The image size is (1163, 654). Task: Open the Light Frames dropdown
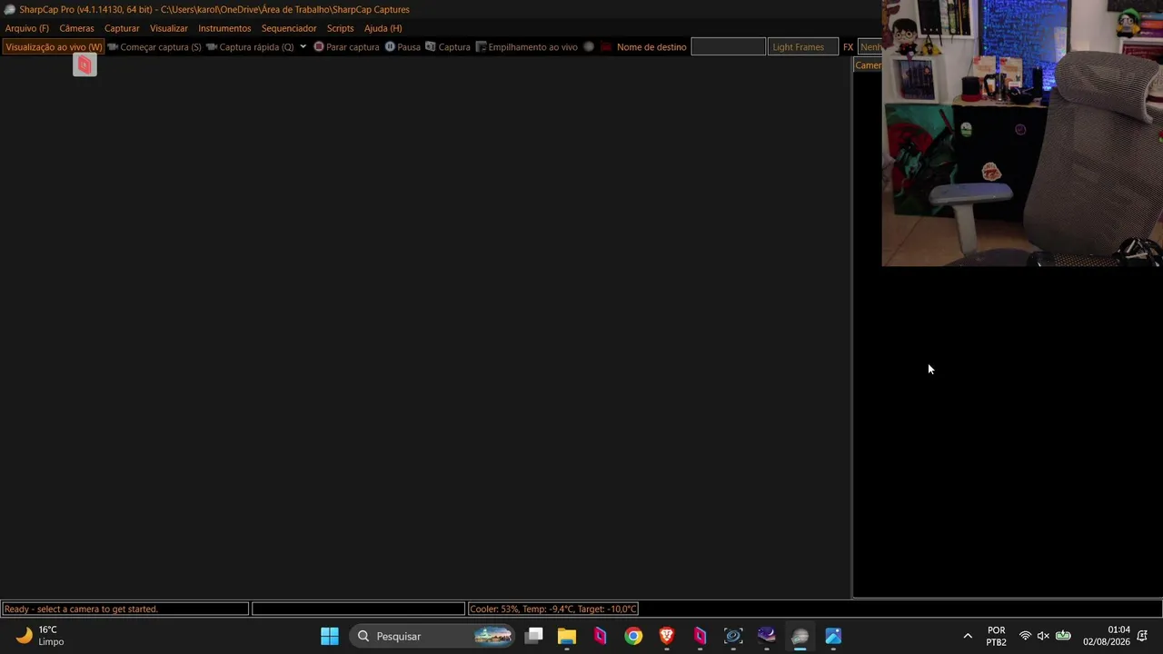coord(803,47)
